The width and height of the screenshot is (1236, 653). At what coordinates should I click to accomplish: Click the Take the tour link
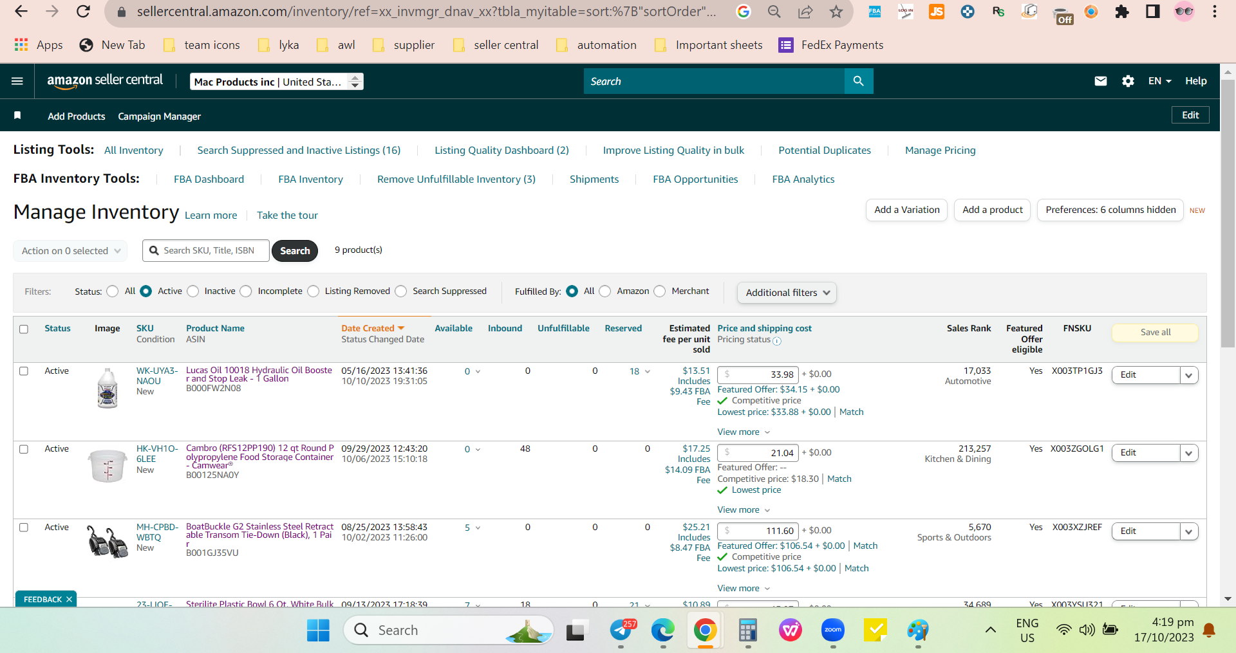[287, 215]
